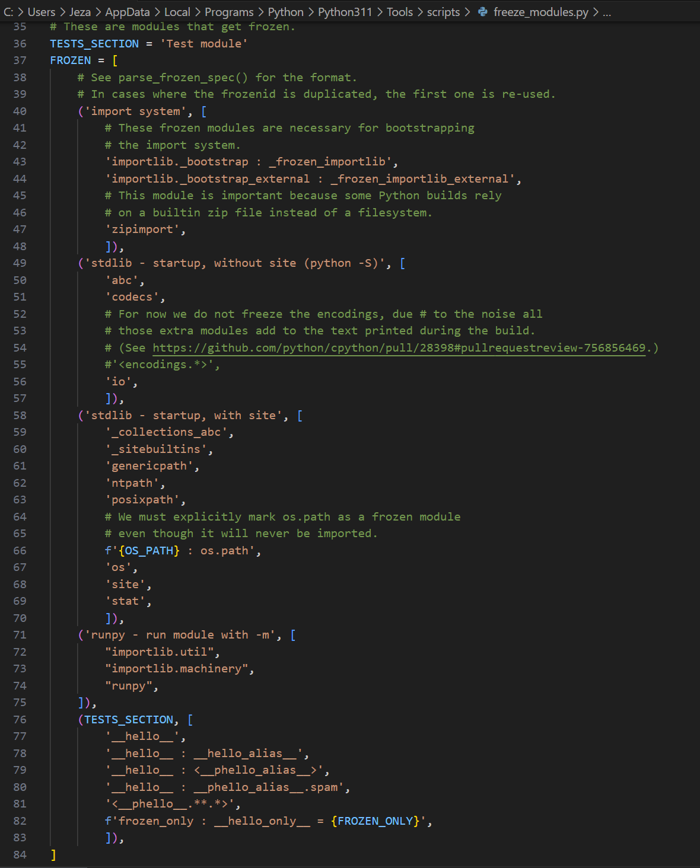Click line number 84 in the gutter
Screen dimensions: 700x868
pyautogui.click(x=20, y=854)
